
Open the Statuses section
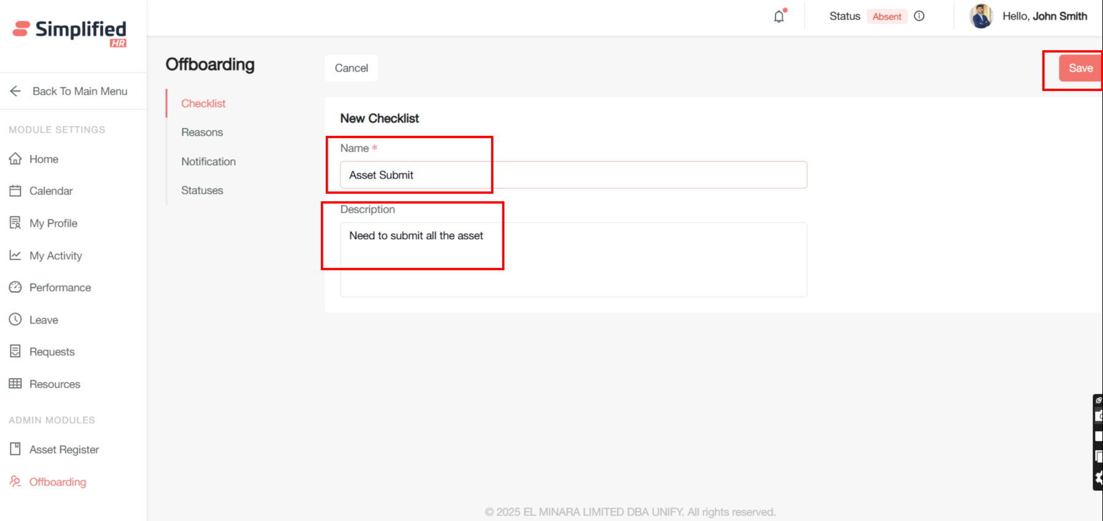[202, 190]
